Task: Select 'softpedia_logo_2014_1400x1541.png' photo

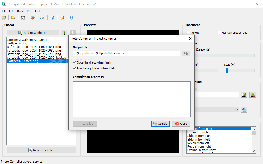Action: (x=34, y=47)
